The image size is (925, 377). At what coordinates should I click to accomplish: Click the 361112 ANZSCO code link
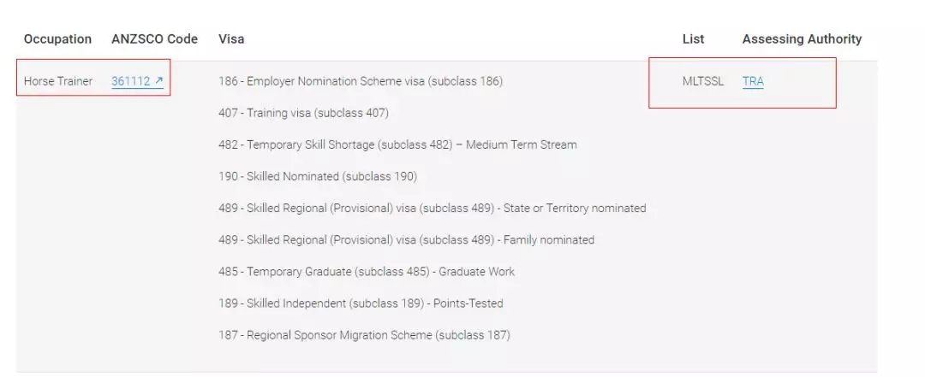131,81
